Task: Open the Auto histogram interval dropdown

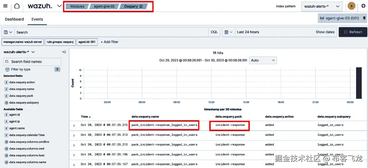Action: point(263,60)
